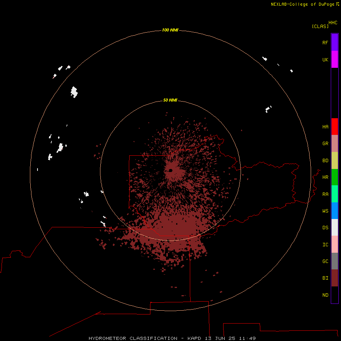Viewport: 341px width, 341px height.
Task: Click the BI legend label
Action: pos(325,278)
